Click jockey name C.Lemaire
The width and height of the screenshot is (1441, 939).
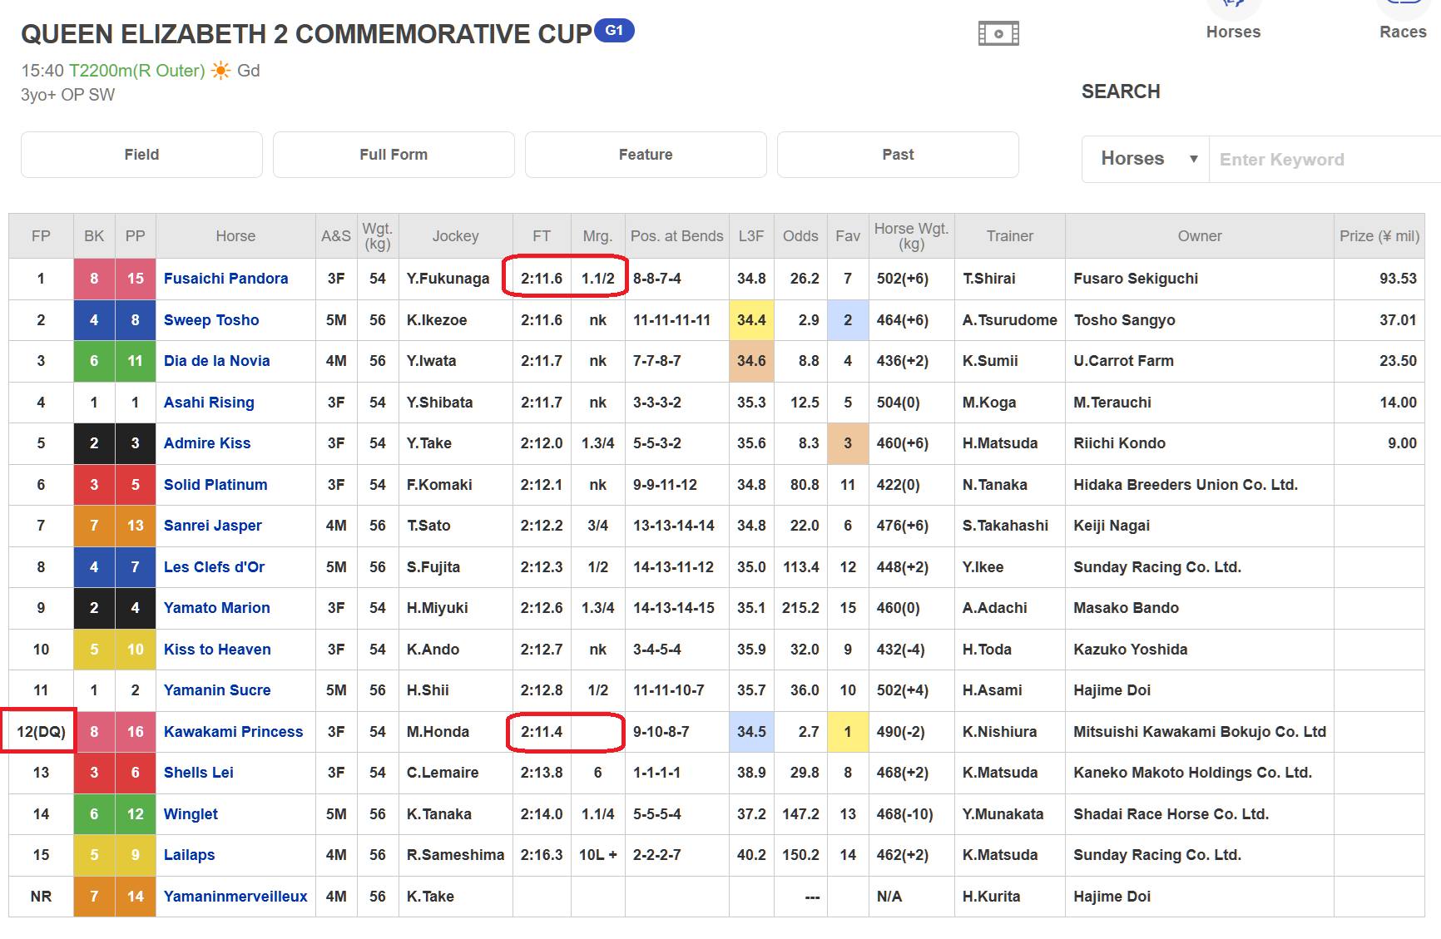click(443, 773)
